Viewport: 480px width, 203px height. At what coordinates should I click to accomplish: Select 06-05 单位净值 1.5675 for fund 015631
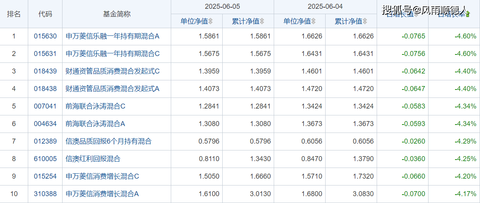[x=209, y=54]
